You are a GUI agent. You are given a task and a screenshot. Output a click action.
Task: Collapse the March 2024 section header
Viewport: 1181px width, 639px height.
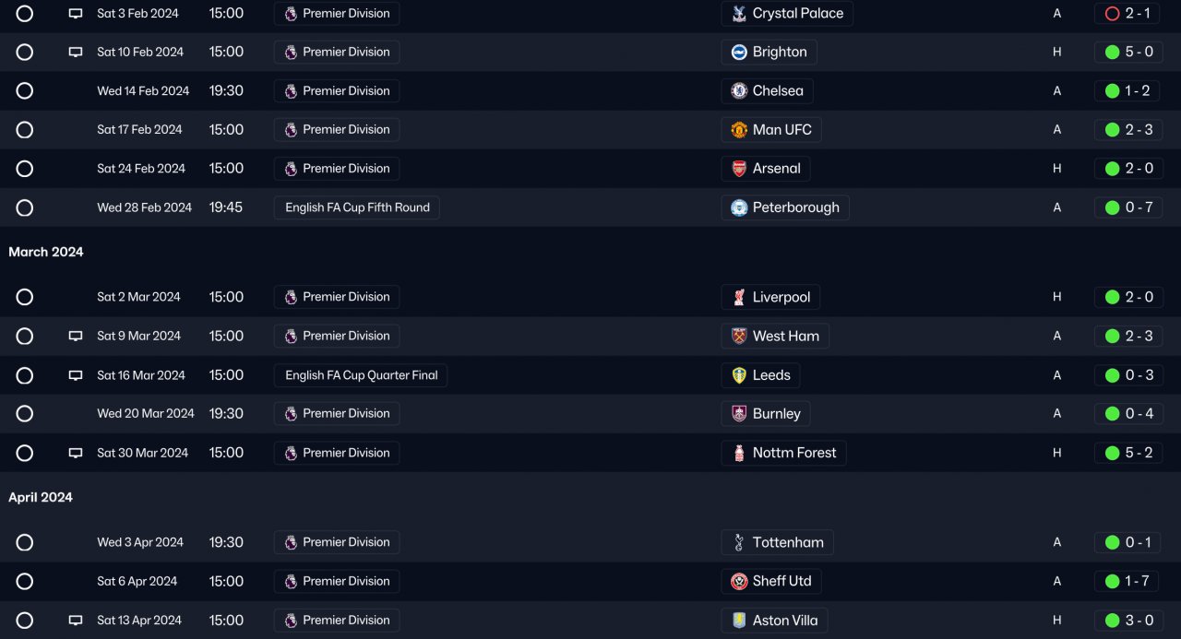click(46, 252)
